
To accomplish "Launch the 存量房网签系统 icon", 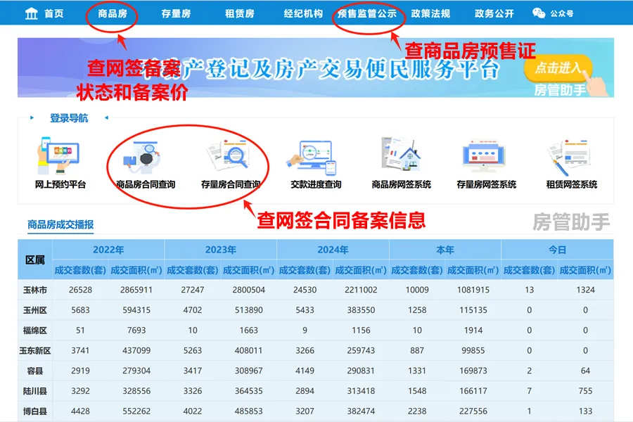I will [x=486, y=156].
